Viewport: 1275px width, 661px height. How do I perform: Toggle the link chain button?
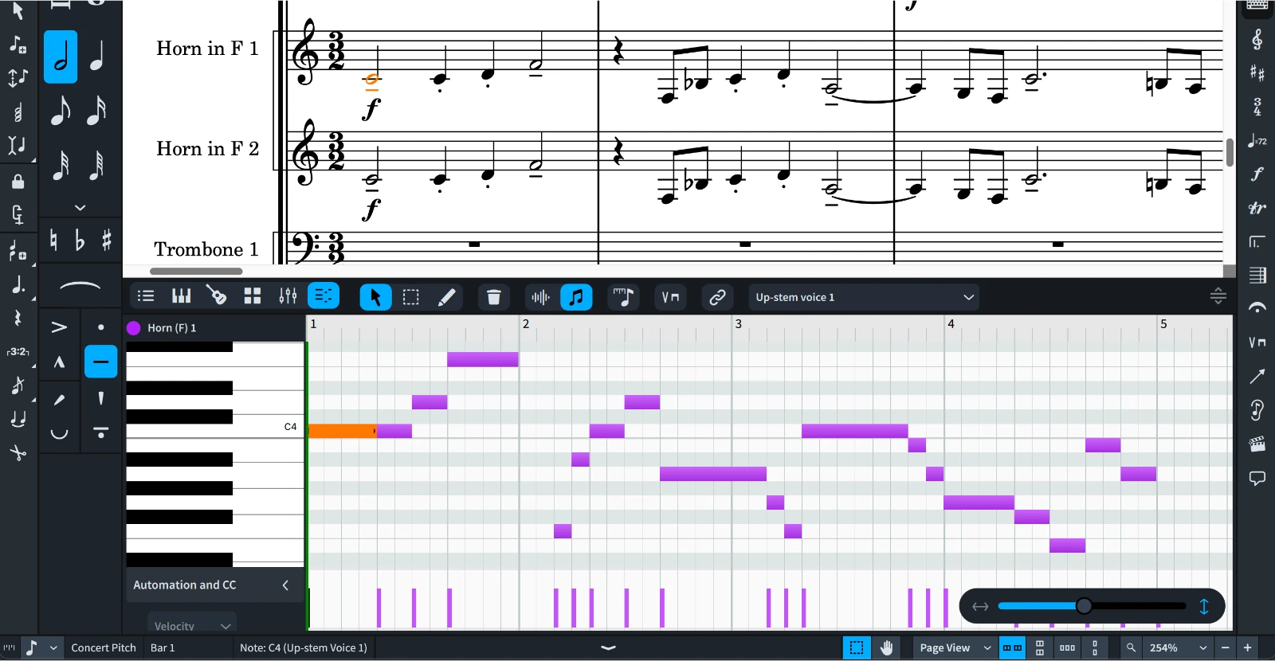click(717, 297)
